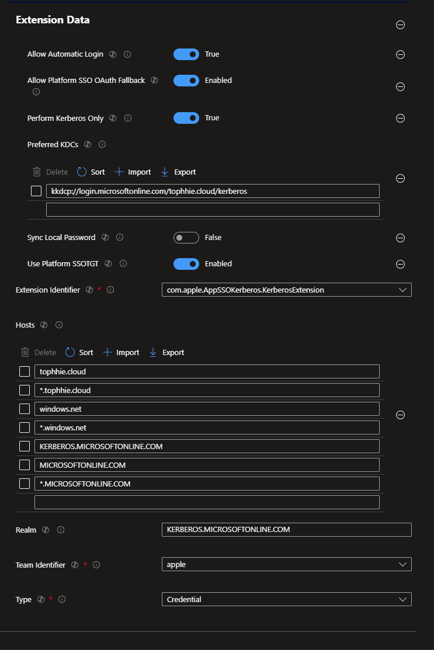Viewport: 434px width, 650px height.
Task: Click the info icon next to Allow Automatic Login
Action: click(x=127, y=54)
